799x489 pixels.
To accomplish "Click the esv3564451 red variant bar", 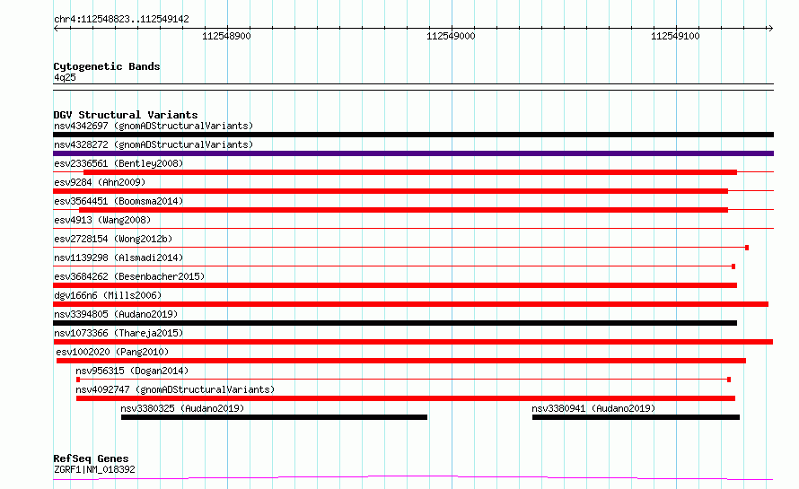I will 404,210.
